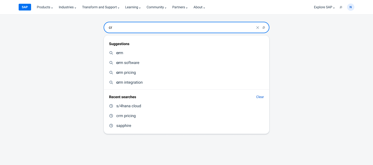Choose the crm integration suggestion
Screen dimensions: 373x165
pyautogui.click(x=187, y=82)
